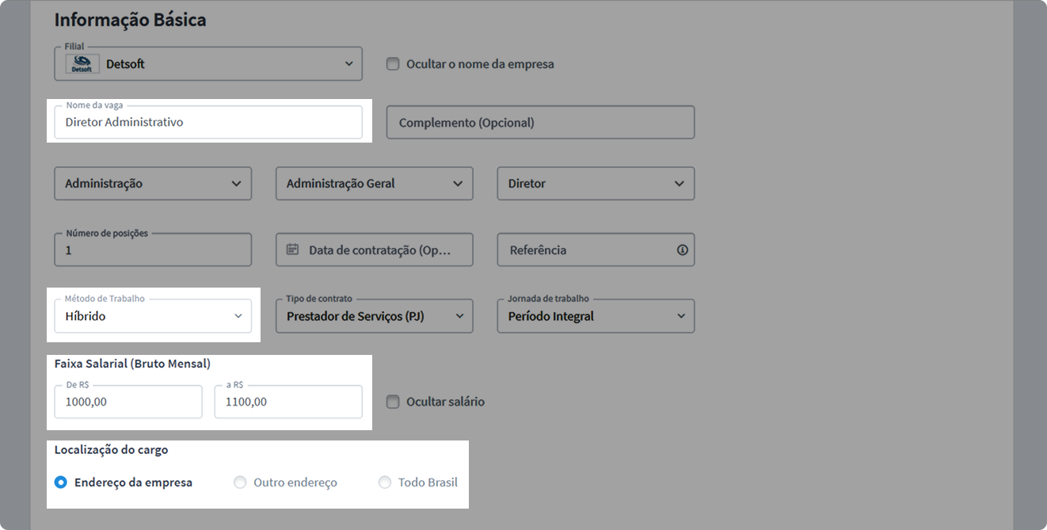Check the Ocultar o nome da empresa checkbox
The image size is (1047, 530).
click(393, 64)
